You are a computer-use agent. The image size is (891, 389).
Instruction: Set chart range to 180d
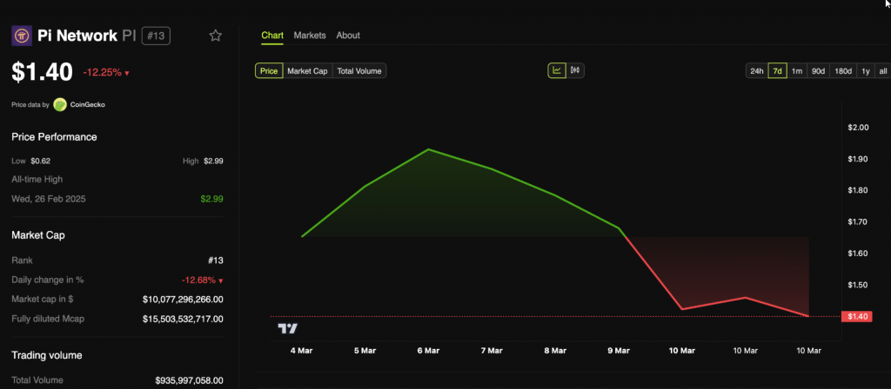click(x=842, y=71)
